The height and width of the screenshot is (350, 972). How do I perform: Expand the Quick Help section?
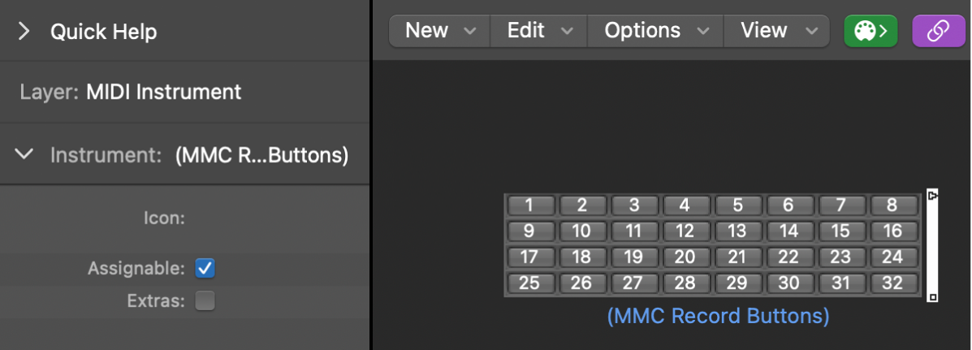point(24,32)
